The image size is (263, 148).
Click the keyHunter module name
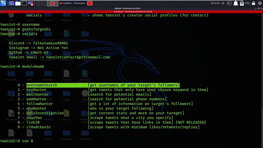click(x=36, y=90)
